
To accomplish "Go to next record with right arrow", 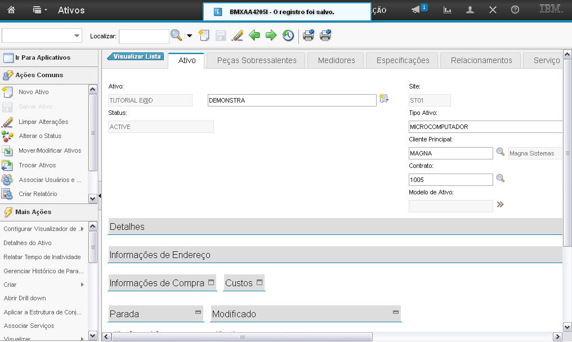I will 271,35.
